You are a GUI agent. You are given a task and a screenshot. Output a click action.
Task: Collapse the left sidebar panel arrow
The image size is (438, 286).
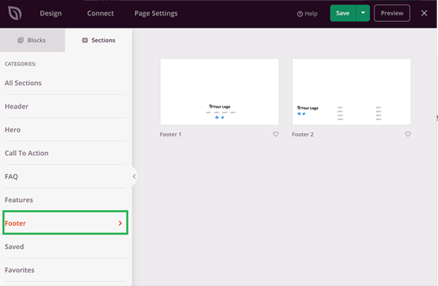pyautogui.click(x=134, y=176)
